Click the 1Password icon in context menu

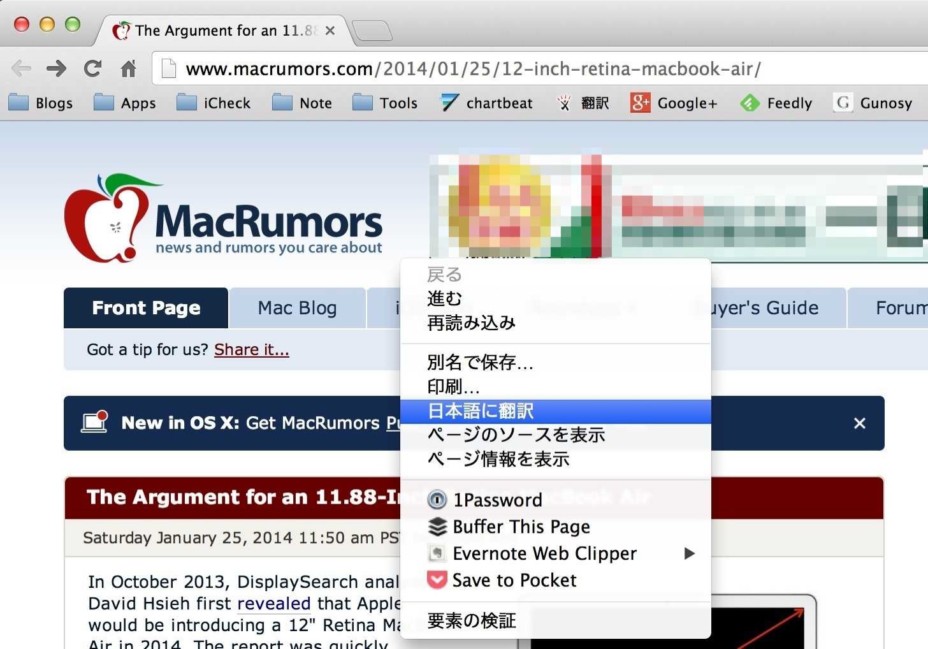(437, 500)
